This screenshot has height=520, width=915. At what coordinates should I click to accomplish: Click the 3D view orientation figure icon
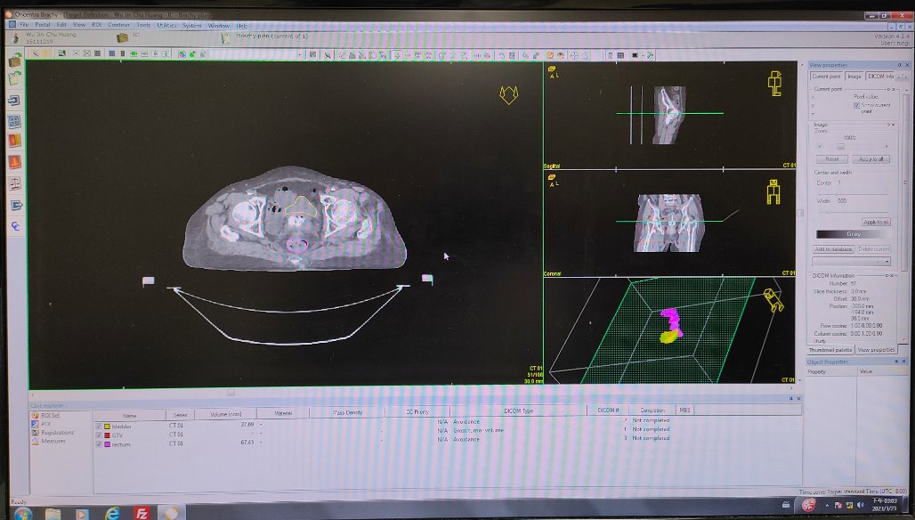pos(773,300)
